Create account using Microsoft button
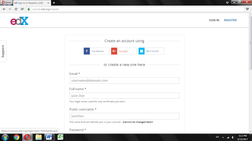 [151, 51]
